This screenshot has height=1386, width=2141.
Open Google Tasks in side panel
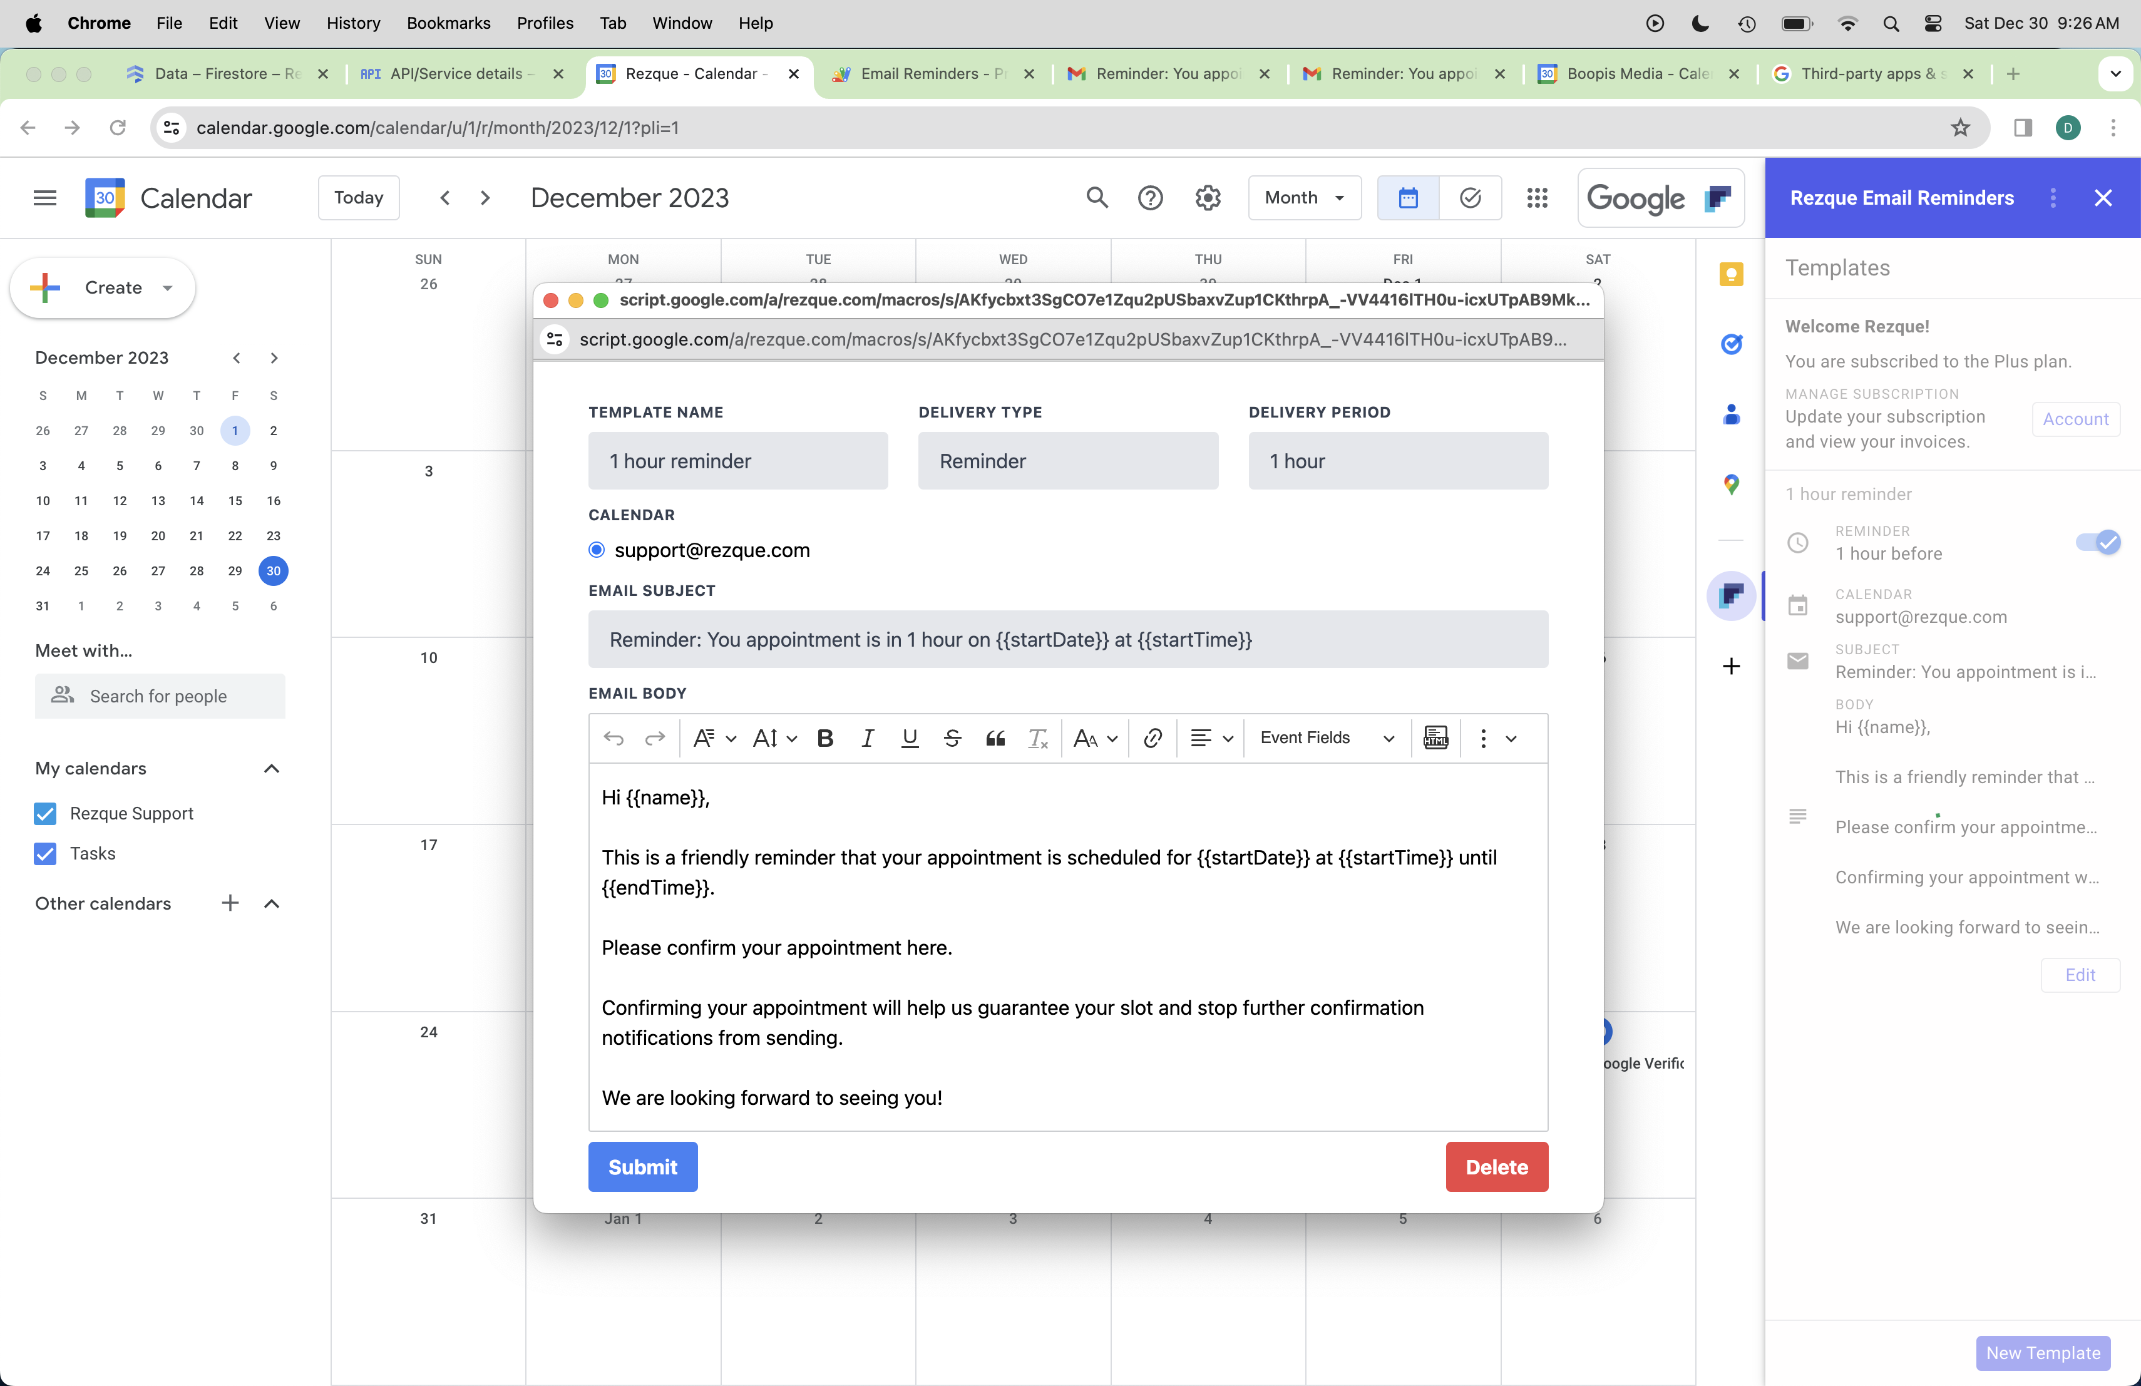pos(1731,344)
